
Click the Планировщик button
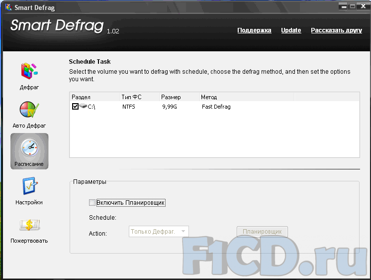coord(262,232)
